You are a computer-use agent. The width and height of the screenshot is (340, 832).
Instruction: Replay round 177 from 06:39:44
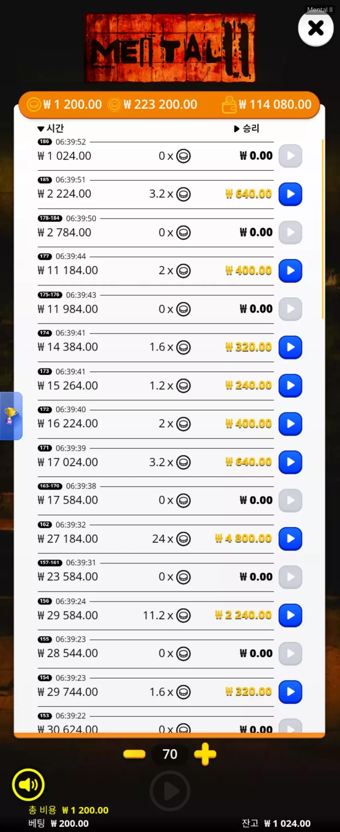click(290, 271)
